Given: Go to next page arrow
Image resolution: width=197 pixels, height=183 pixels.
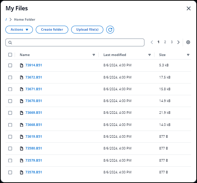Looking at the screenshot, I should pyautogui.click(x=178, y=42).
